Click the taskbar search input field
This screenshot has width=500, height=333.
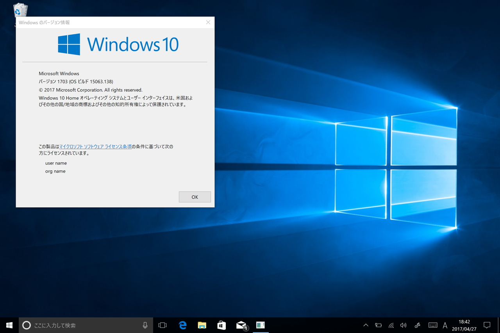pyautogui.click(x=78, y=325)
